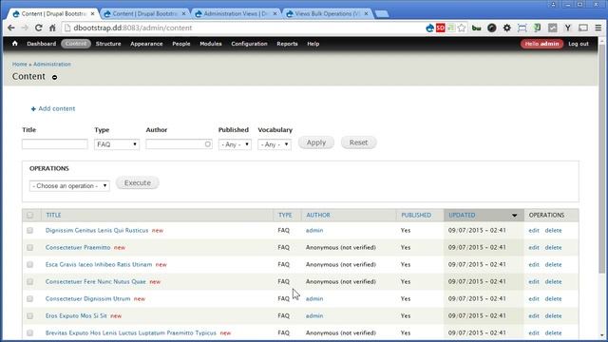Image resolution: width=608 pixels, height=342 pixels.
Task: Click the Apply filter button
Action: pos(316,142)
